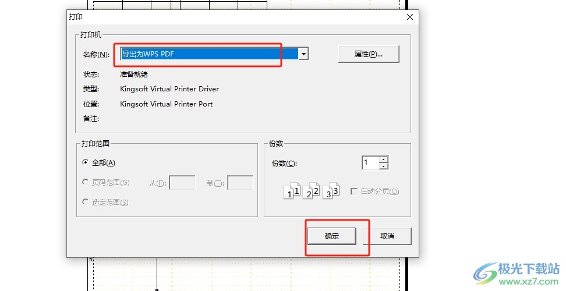Increase copies with the up spinner arrow
The image size is (566, 291).
[384, 159]
